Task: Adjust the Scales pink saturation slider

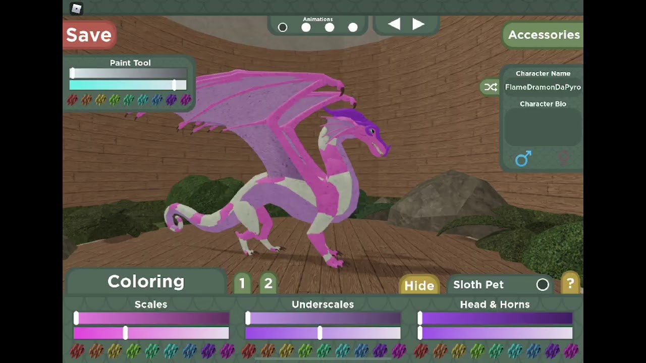Action: [151, 333]
